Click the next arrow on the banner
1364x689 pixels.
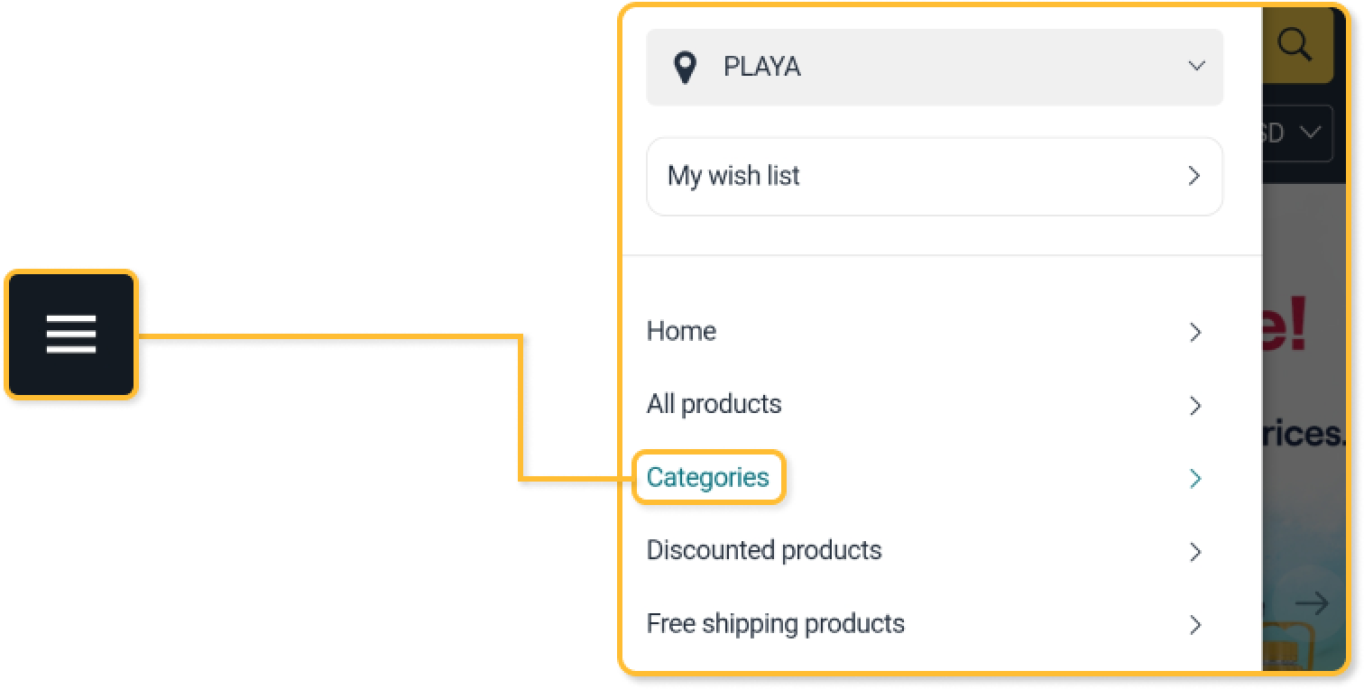1311,603
